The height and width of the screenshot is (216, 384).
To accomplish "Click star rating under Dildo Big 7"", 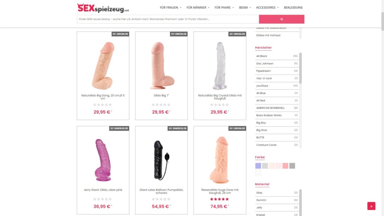I will [x=161, y=105].
